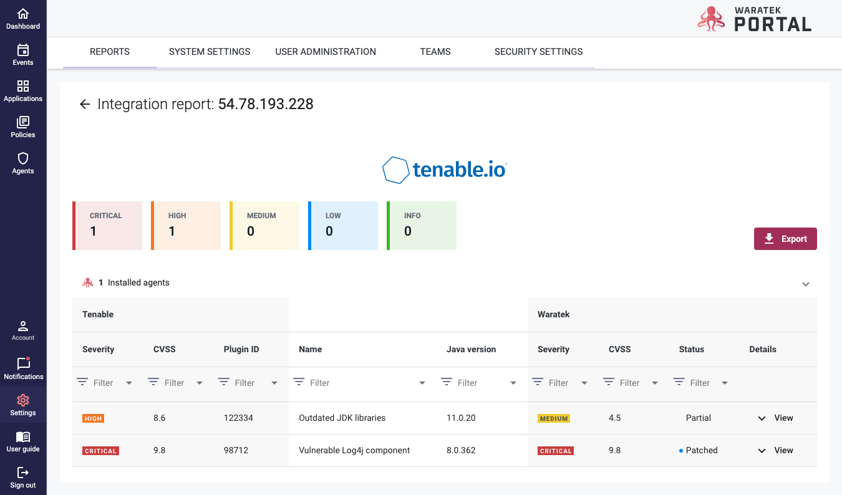Click filter icon under Plugin ID
The height and width of the screenshot is (495, 842).
(x=224, y=382)
